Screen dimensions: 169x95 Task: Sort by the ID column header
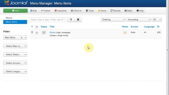click(x=158, y=27)
